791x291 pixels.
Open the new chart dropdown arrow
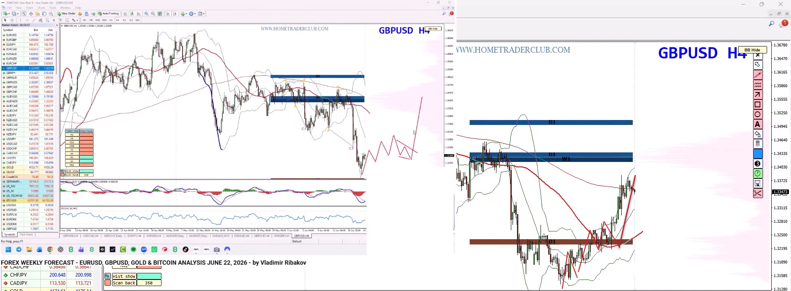point(9,14)
